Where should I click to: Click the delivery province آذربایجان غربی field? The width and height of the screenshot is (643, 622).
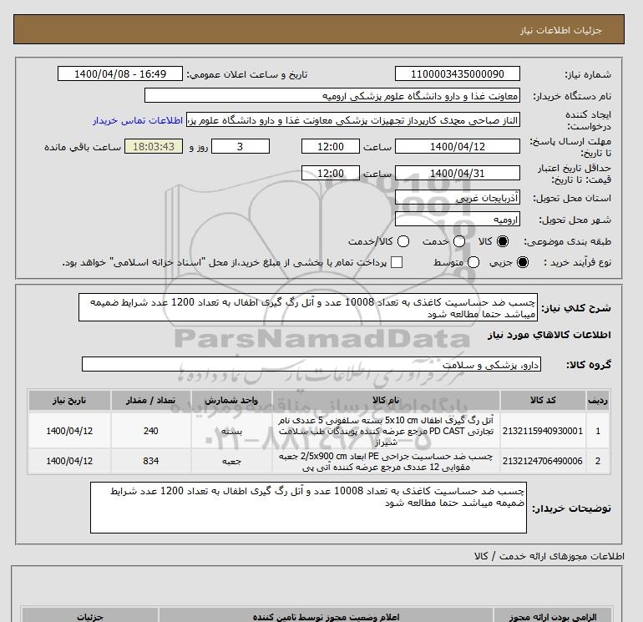click(x=458, y=198)
